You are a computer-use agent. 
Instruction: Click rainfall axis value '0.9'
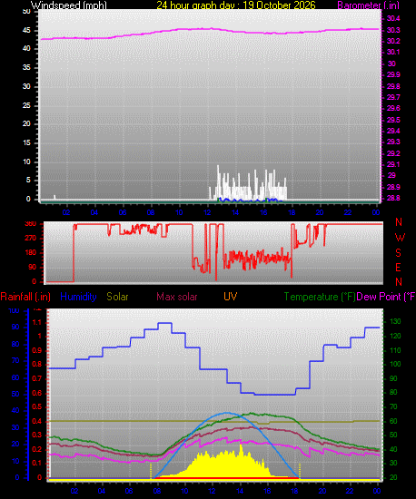pos(37,350)
